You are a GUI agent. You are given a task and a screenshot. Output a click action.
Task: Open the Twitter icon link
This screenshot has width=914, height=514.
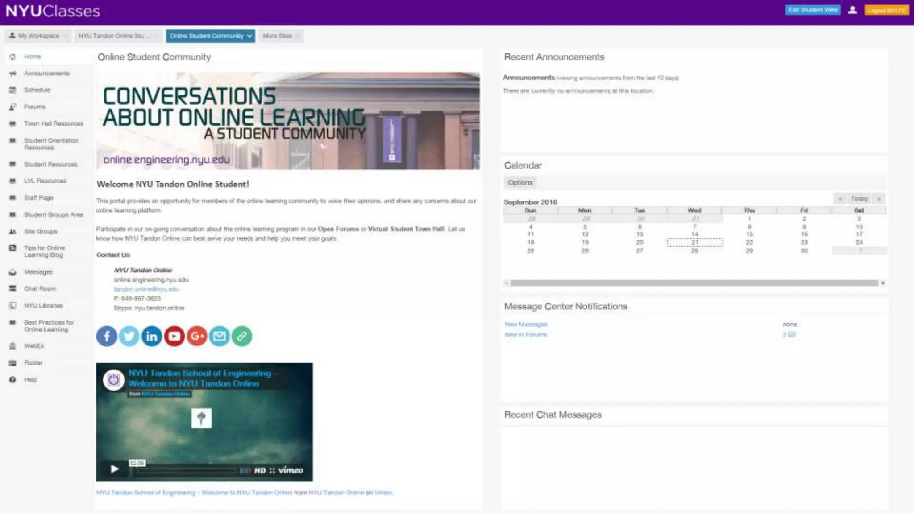click(x=129, y=336)
